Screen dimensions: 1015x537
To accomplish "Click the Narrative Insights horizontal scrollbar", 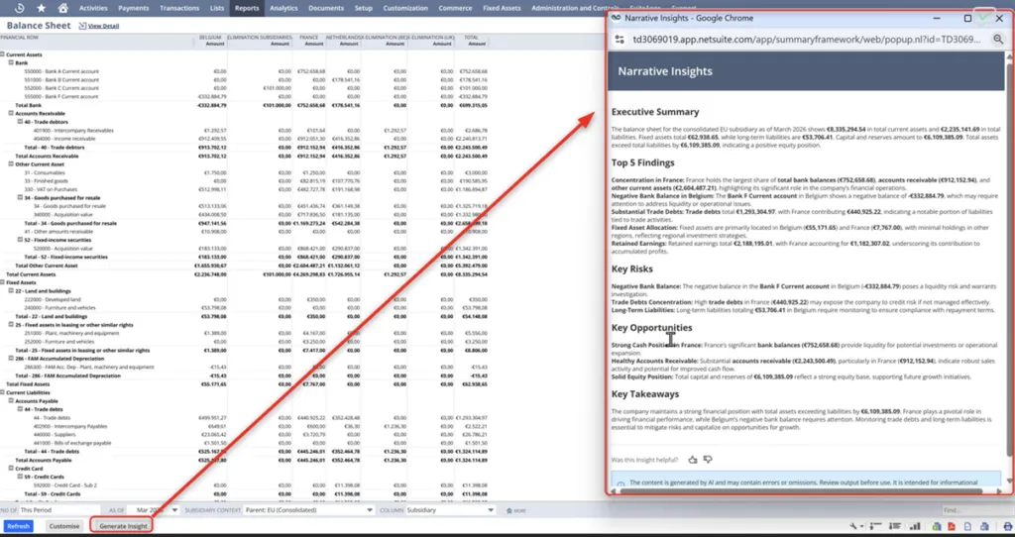I will (801, 490).
